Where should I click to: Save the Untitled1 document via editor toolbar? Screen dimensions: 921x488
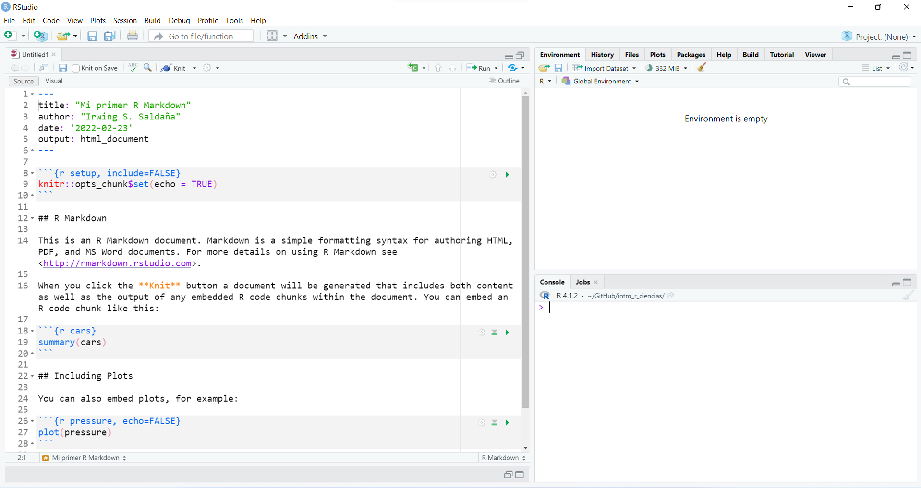[63, 68]
